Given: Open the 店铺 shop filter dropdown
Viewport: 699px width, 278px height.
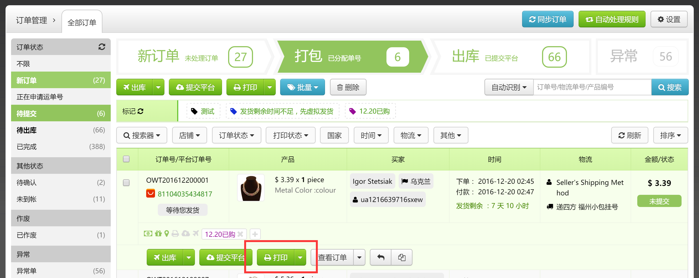Looking at the screenshot, I should (190, 135).
